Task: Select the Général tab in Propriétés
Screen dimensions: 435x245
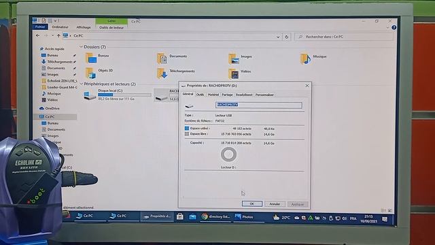Action: pyautogui.click(x=188, y=94)
